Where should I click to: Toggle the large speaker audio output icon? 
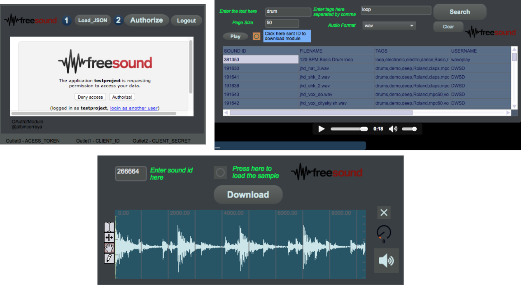click(x=386, y=261)
